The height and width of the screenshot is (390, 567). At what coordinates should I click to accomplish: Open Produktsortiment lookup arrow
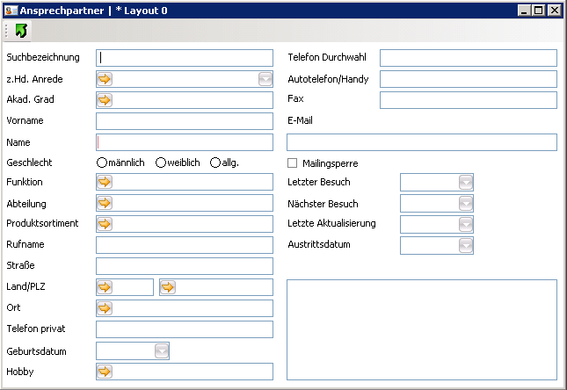pyautogui.click(x=105, y=224)
